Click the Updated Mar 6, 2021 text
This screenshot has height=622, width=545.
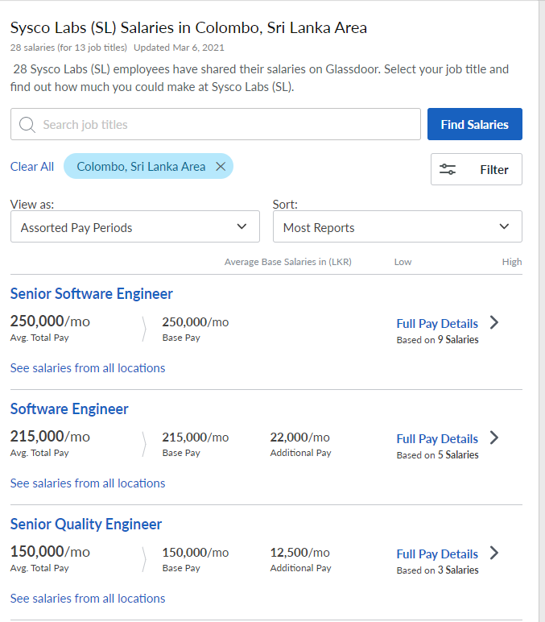(x=179, y=48)
